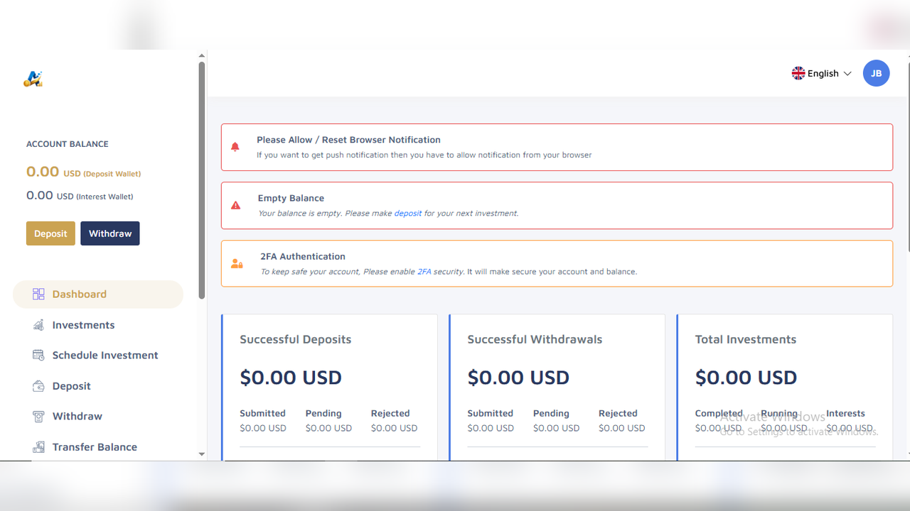Click the sidebar scrollbar down arrow
Screen dimensions: 910x511
tap(202, 454)
